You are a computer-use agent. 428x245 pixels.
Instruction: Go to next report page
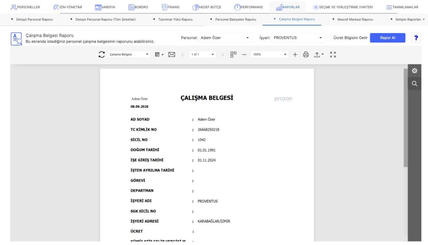click(222, 54)
